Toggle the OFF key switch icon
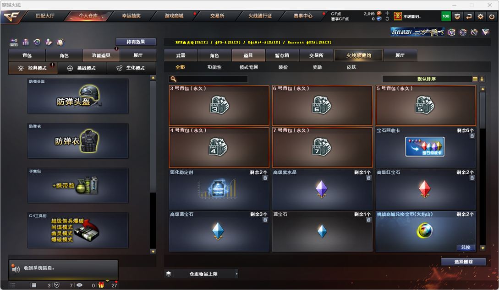The image size is (499, 290). coord(14,42)
